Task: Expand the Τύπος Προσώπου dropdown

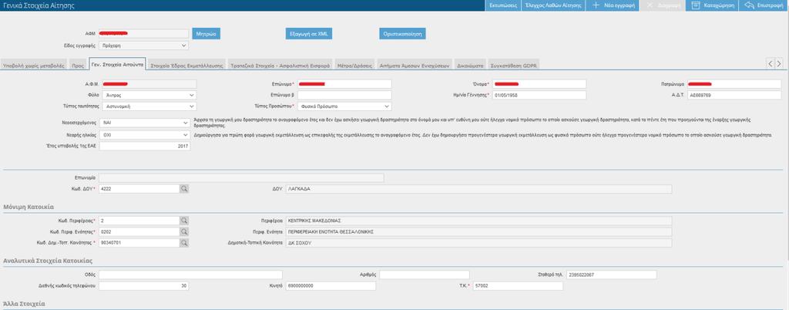Action: 344,106
